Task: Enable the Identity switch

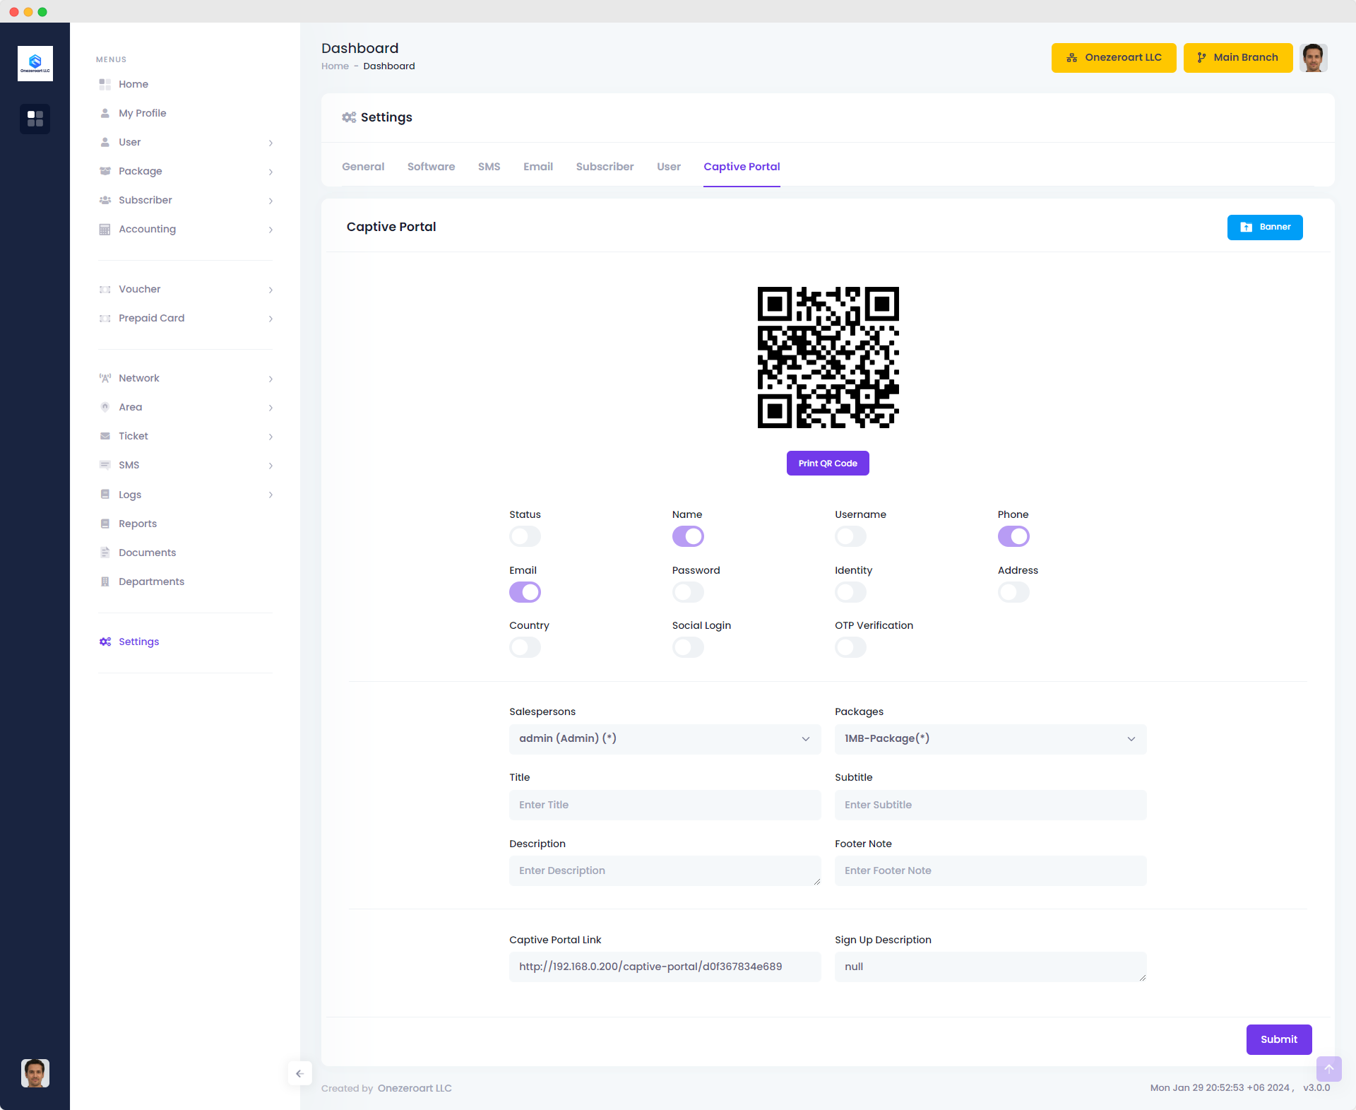Action: click(x=850, y=592)
